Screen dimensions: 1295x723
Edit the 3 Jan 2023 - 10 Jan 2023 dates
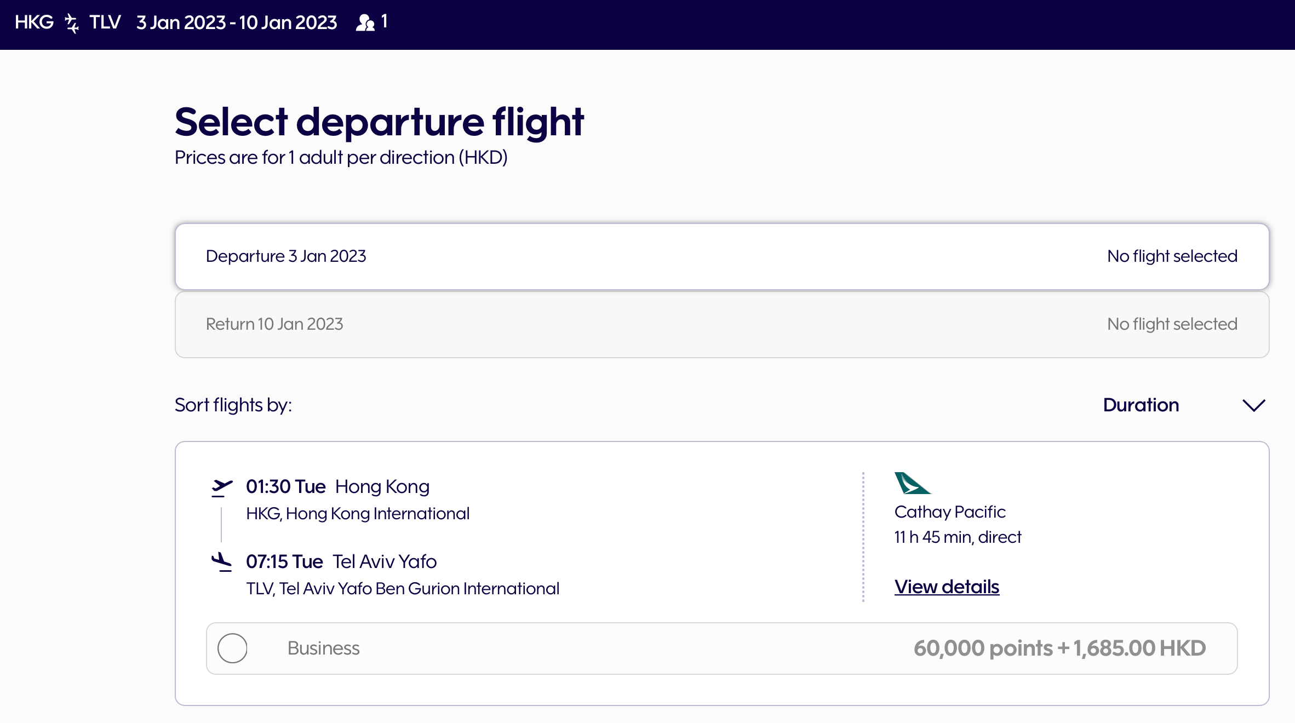237,22
